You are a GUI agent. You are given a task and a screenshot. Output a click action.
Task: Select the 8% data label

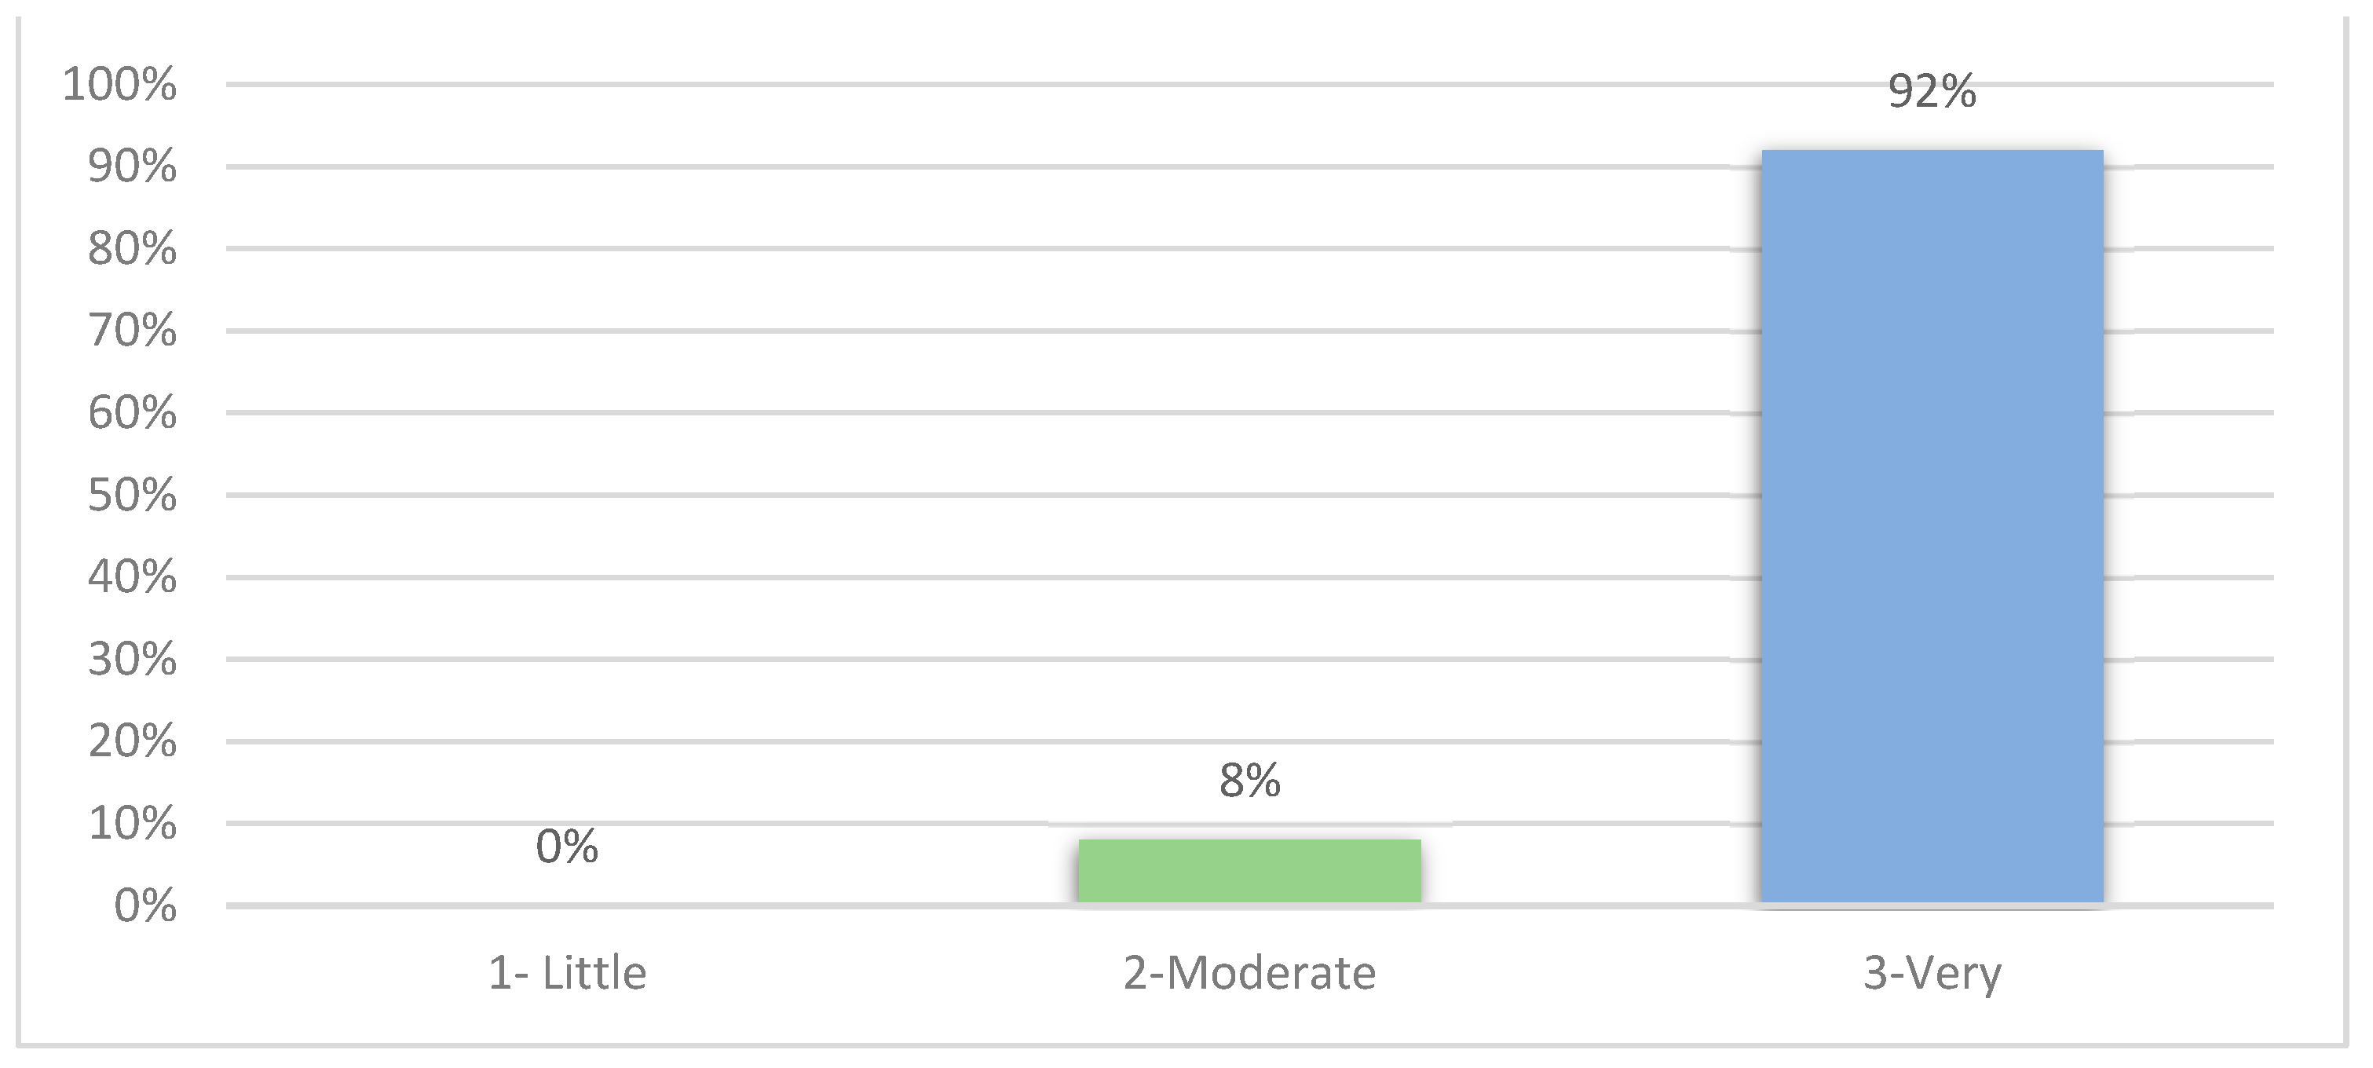pos(1249,781)
